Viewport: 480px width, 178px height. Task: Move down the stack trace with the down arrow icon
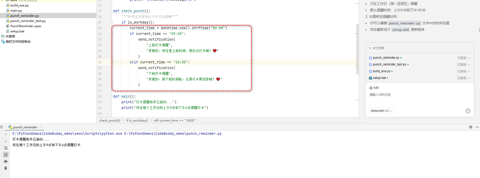[6, 141]
